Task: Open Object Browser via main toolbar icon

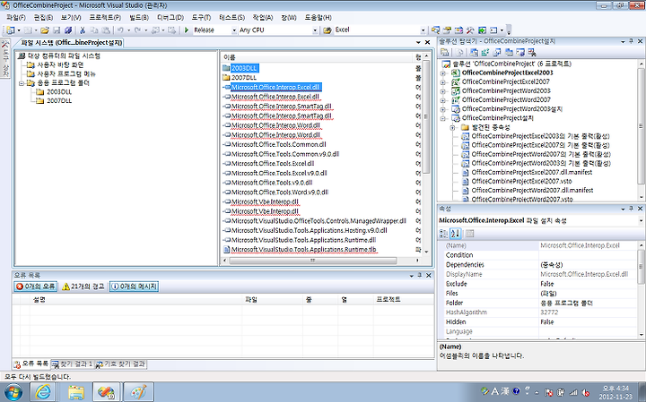Action: 458,30
